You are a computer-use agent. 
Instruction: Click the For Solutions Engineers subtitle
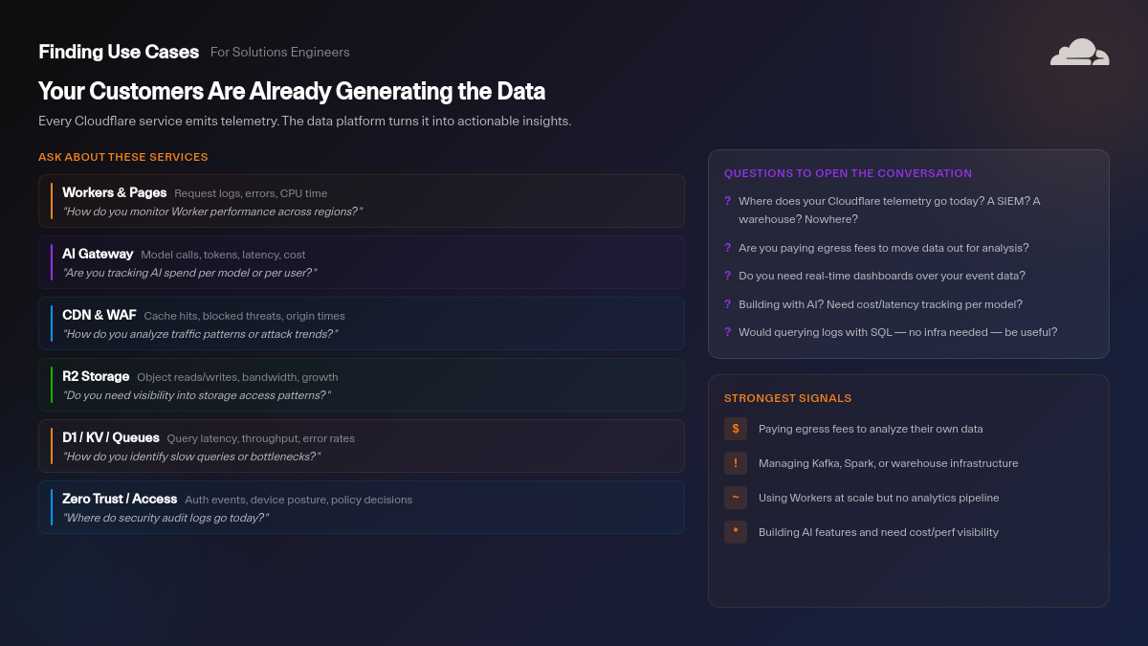pyautogui.click(x=279, y=53)
